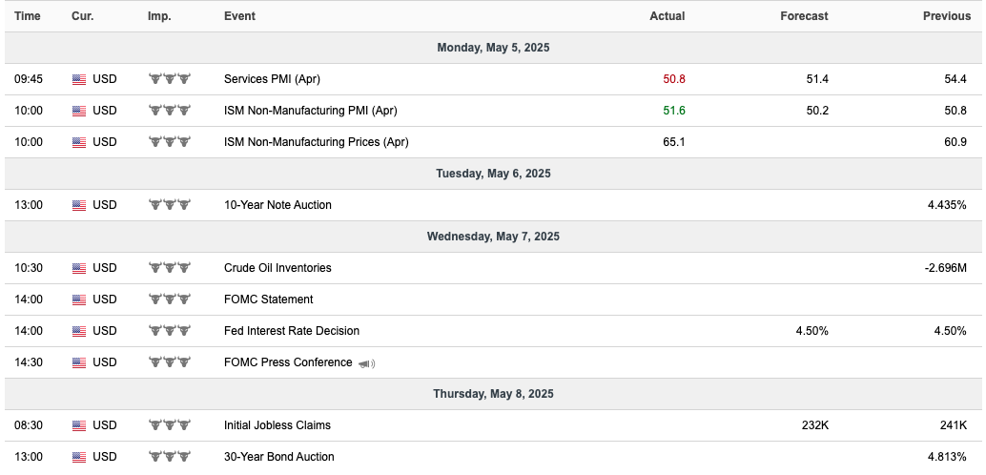Open the ISM Non-Manufacturing Prices (Apr) event
This screenshot has width=986, height=475.
pos(317,142)
